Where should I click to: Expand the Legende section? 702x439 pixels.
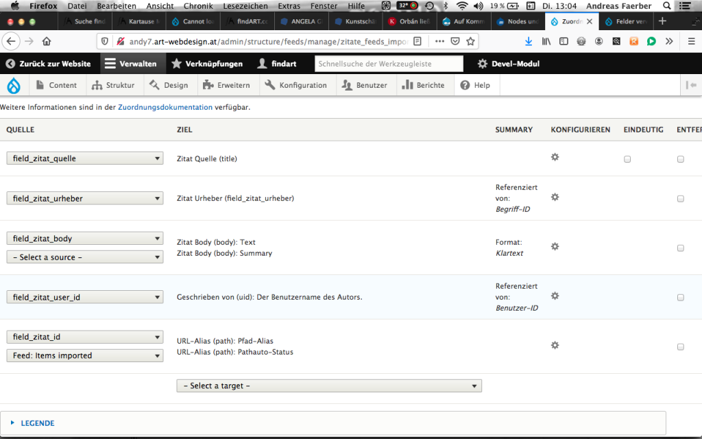[37, 423]
